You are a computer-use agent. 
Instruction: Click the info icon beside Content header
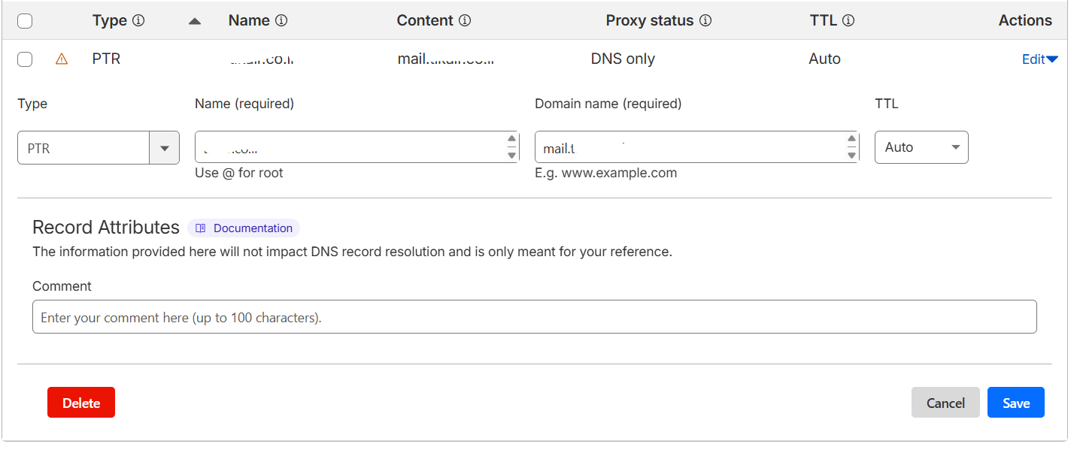pos(465,21)
